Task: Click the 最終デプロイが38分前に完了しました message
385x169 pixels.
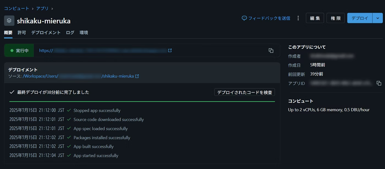Action: tap(53, 92)
